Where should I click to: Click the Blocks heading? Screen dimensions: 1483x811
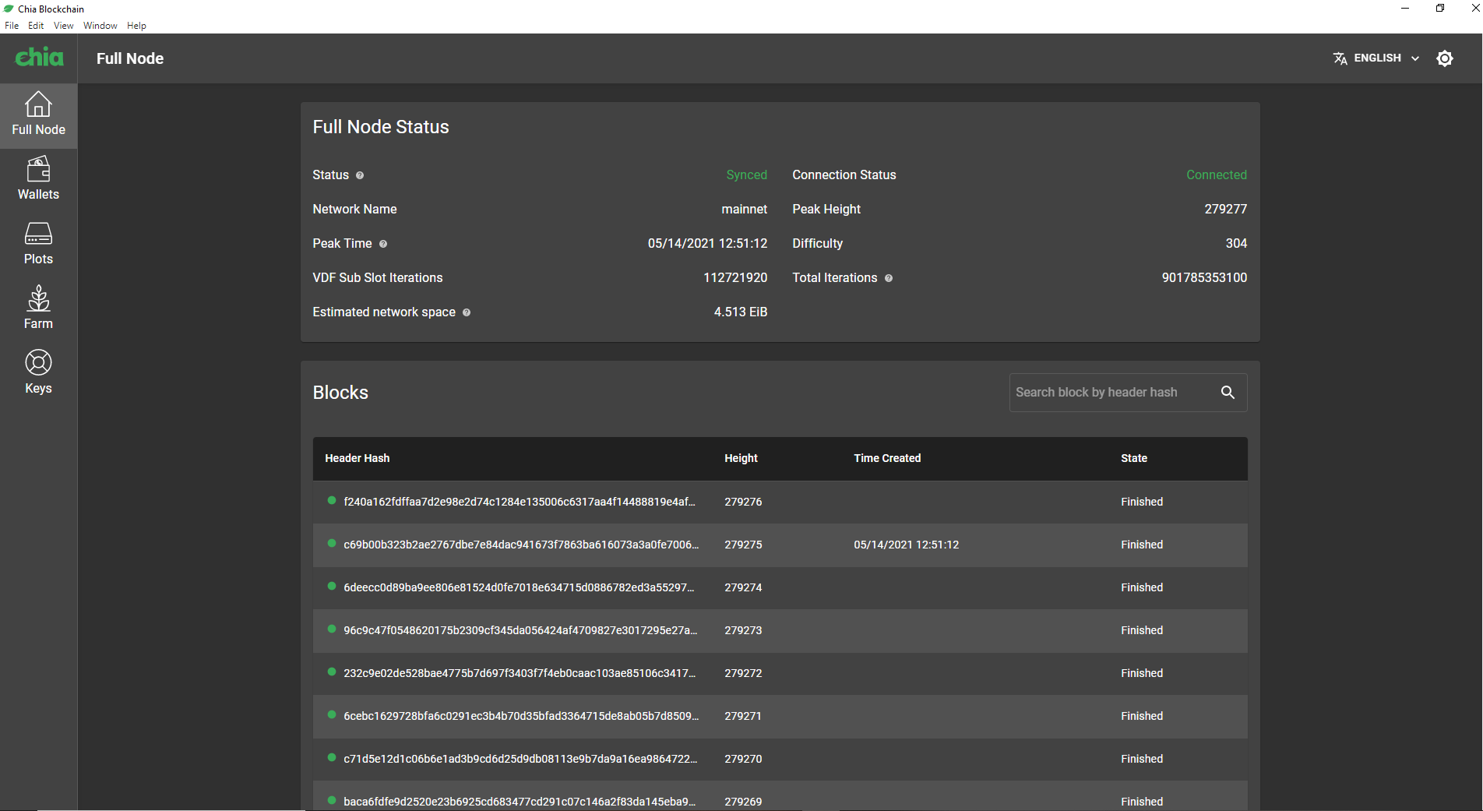pos(340,393)
